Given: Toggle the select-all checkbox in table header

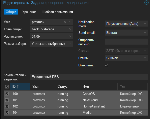Looking at the screenshot, I should point(7,87).
